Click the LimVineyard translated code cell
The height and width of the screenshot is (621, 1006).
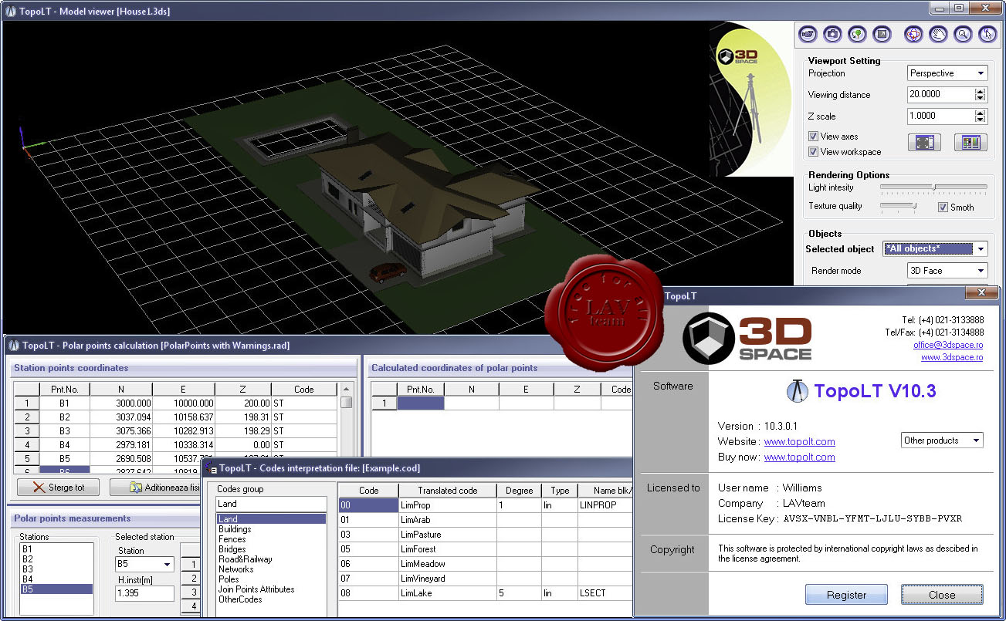click(447, 579)
